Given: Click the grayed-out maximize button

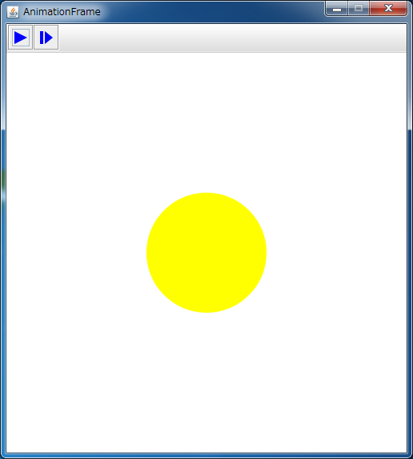Looking at the screenshot, I should click(359, 9).
